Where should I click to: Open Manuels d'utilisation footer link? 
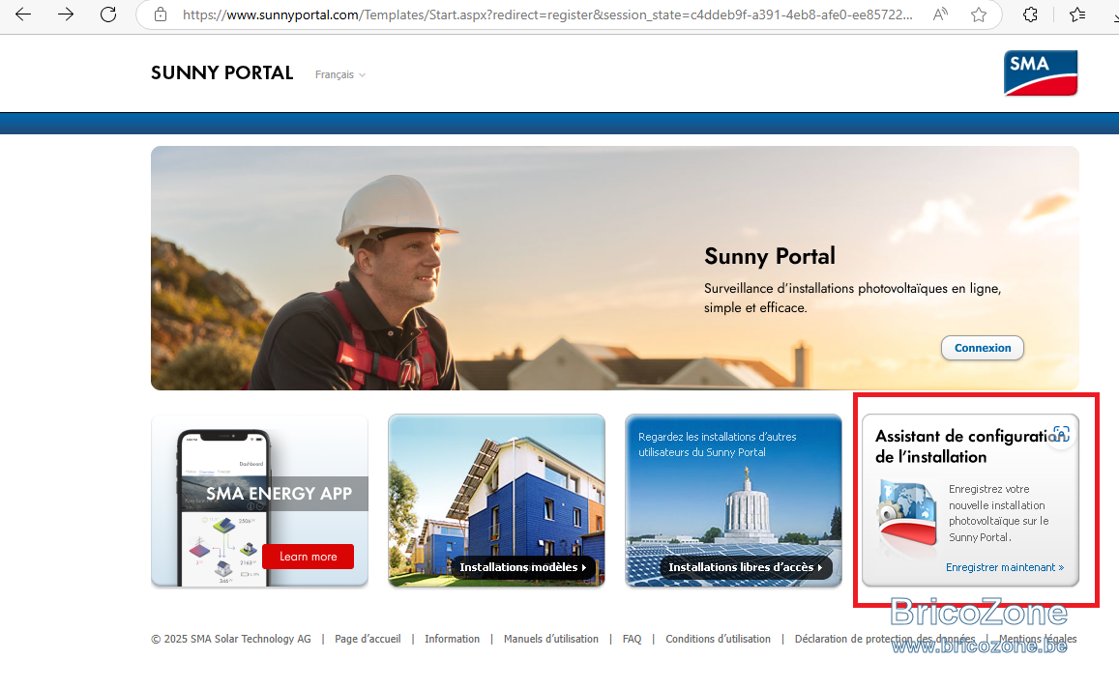pyautogui.click(x=551, y=639)
